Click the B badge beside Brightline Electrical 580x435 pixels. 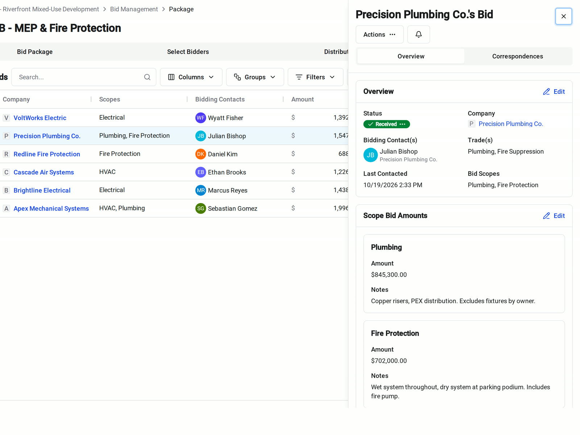point(6,190)
